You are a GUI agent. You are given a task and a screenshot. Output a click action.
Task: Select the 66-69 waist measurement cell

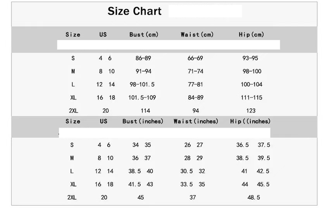[x=195, y=58]
